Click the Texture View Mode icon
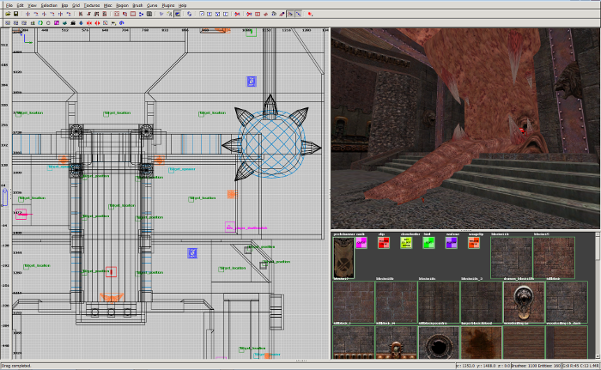 pyautogui.click(x=161, y=14)
